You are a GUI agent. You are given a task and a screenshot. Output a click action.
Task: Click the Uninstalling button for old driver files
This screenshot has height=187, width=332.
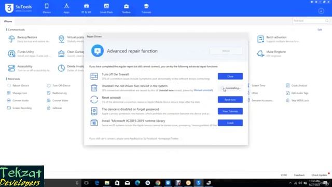click(230, 88)
